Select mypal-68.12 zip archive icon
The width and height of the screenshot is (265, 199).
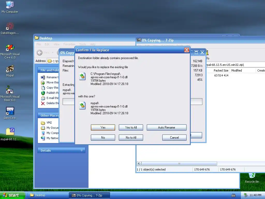[10, 134]
